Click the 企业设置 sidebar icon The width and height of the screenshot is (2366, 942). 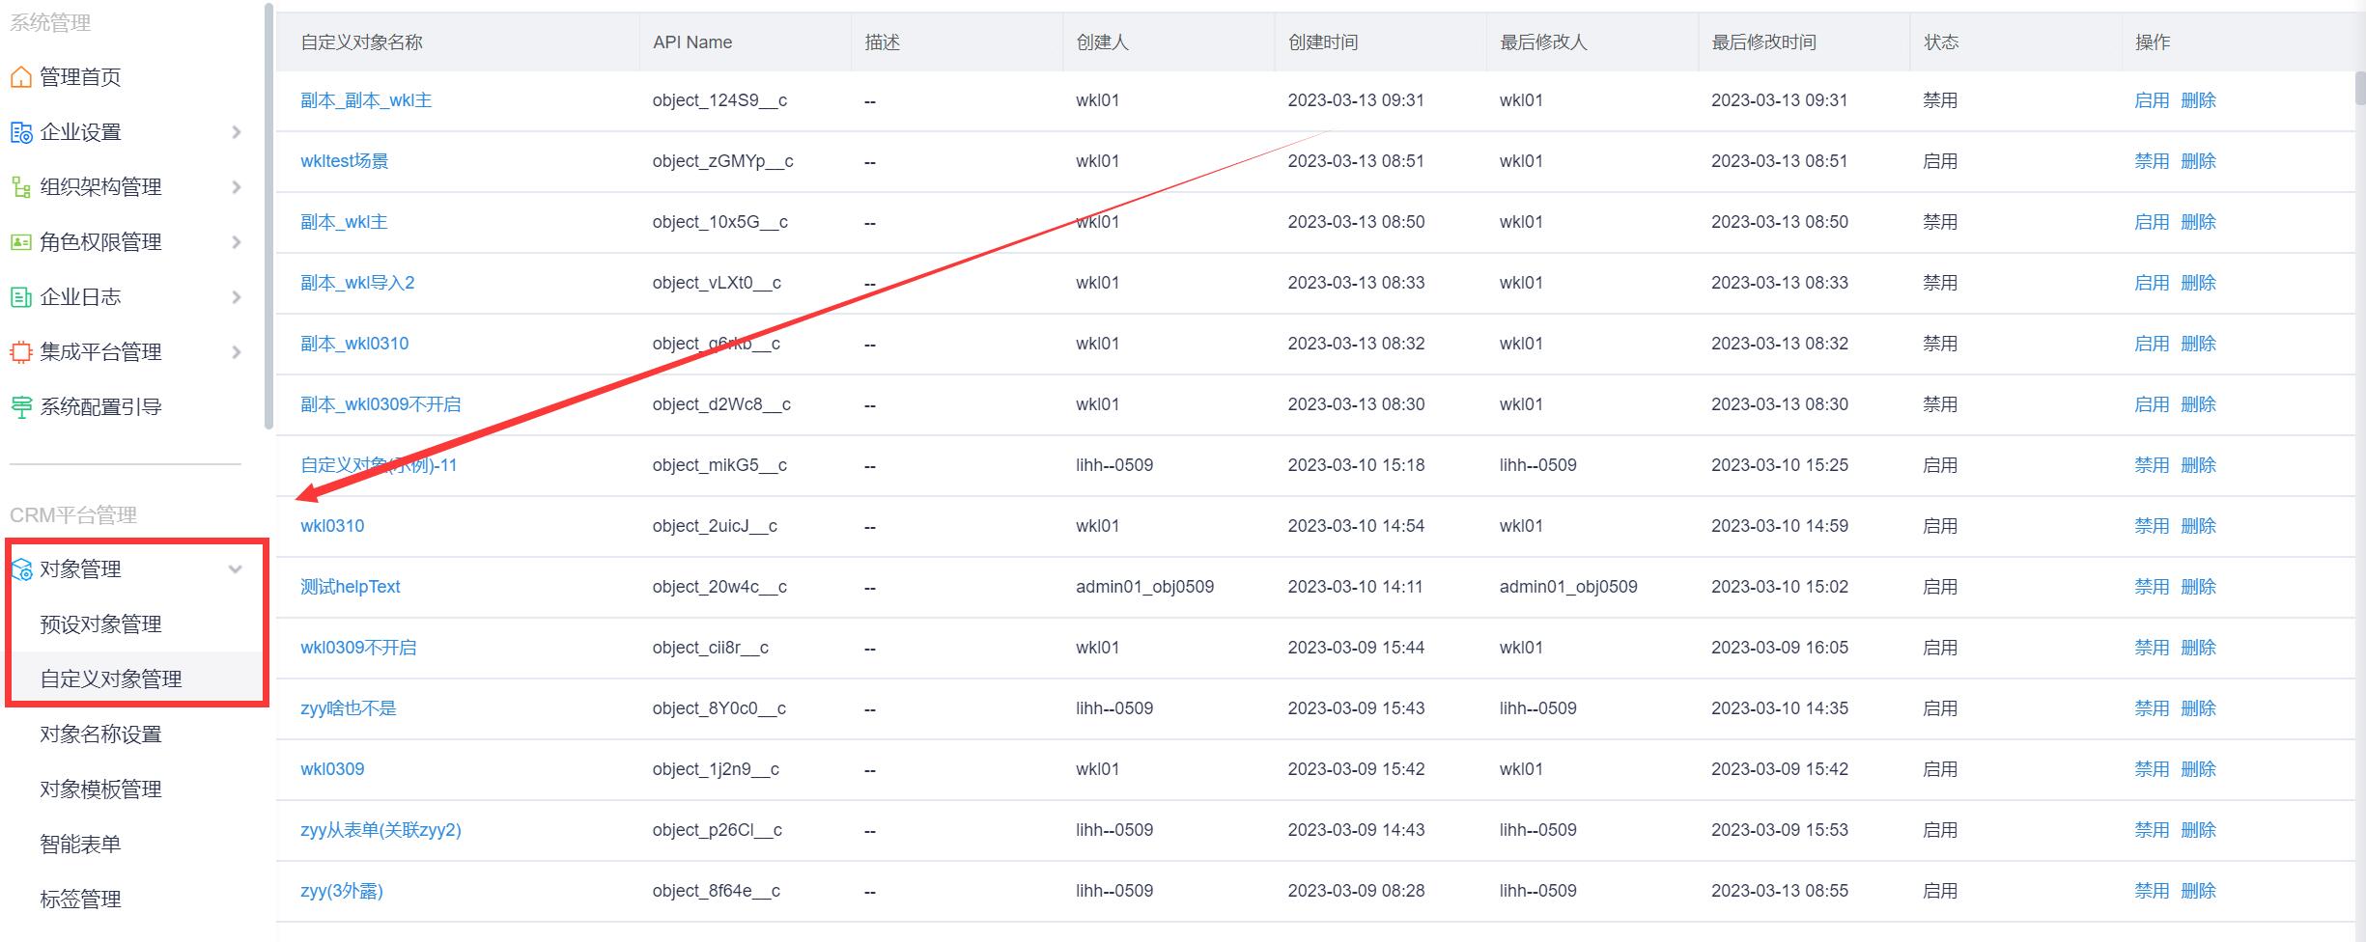(20, 132)
